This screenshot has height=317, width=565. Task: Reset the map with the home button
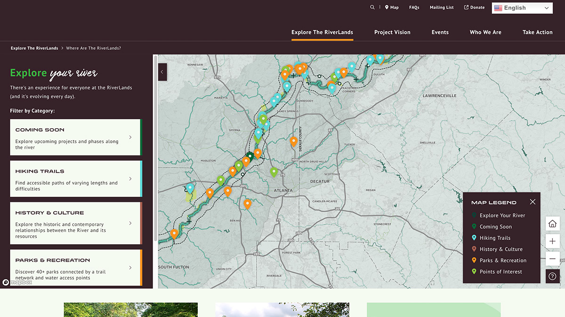click(x=553, y=224)
